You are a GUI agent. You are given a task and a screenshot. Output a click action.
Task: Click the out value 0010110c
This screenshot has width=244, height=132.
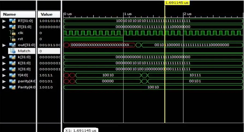point(50,45)
